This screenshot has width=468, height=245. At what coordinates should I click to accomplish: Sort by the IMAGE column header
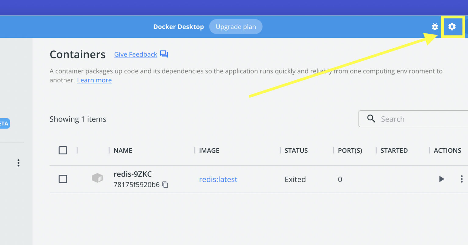coord(209,150)
